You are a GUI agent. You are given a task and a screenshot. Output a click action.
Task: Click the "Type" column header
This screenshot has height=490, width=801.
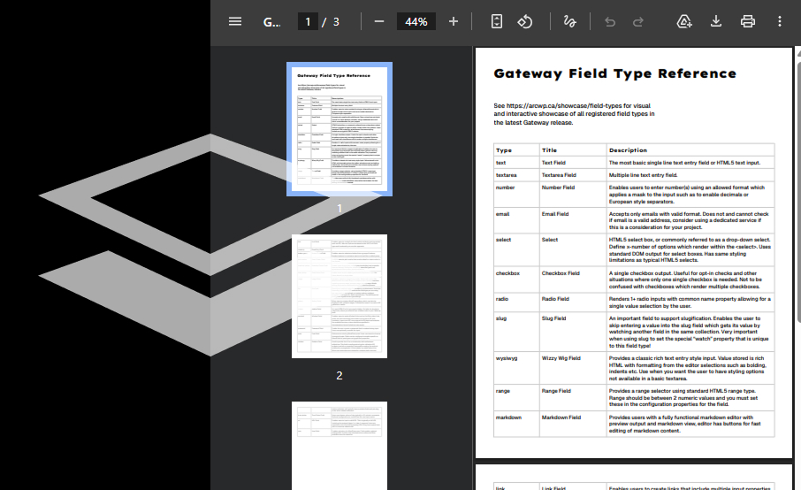pos(504,150)
